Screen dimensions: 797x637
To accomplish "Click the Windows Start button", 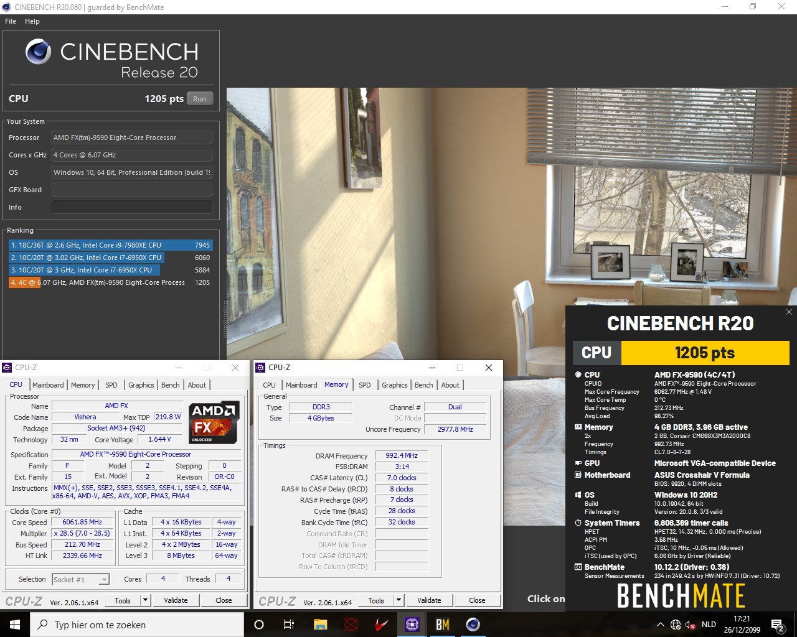I will tap(15, 625).
